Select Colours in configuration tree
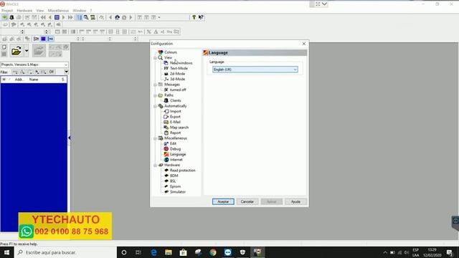The height and width of the screenshot is (258, 459). (171, 52)
